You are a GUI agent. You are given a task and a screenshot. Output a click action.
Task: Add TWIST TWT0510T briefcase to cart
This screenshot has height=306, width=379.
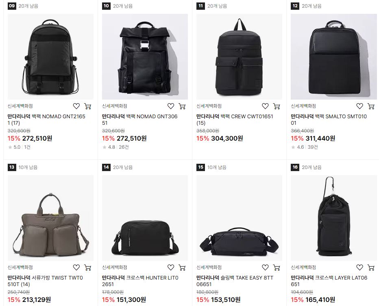pyautogui.click(x=88, y=267)
